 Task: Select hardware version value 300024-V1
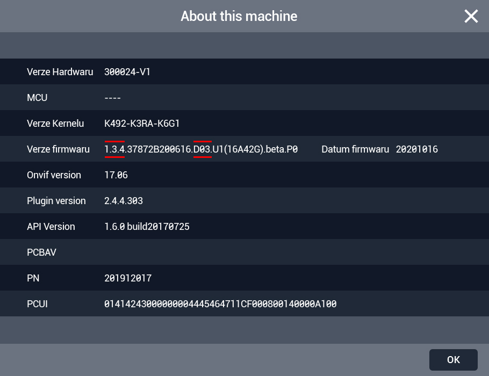pos(127,72)
